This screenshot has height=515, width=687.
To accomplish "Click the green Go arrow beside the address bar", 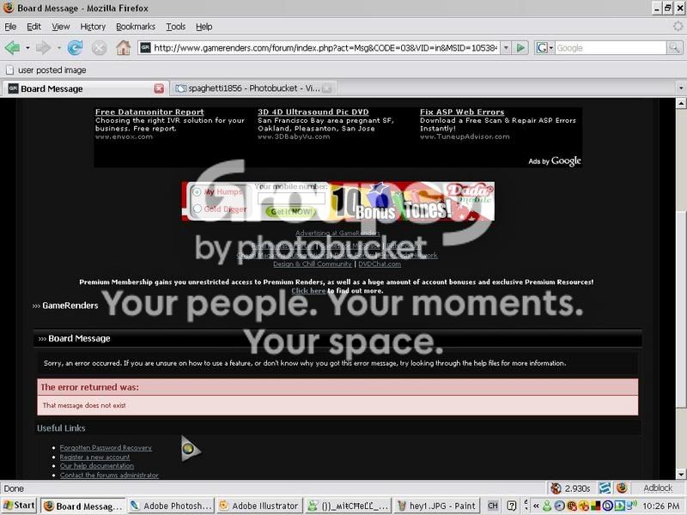I will tap(520, 48).
